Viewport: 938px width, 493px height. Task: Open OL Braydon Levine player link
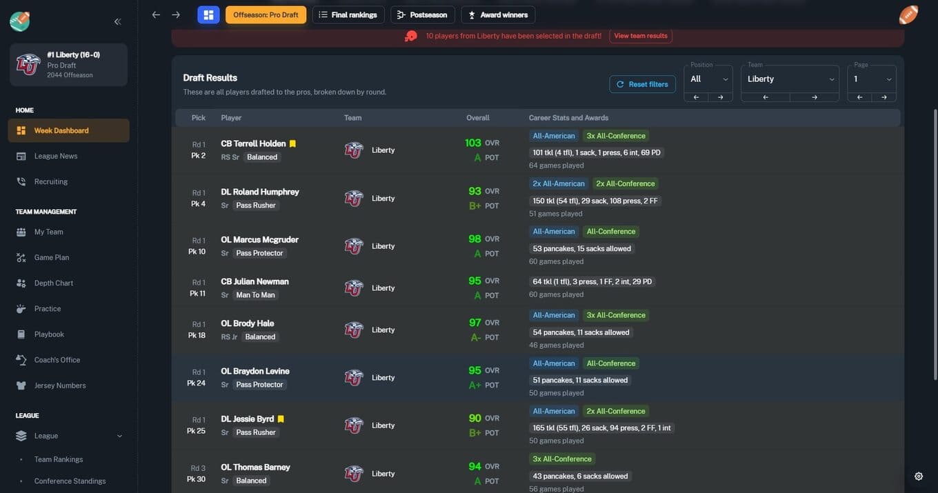tap(255, 371)
